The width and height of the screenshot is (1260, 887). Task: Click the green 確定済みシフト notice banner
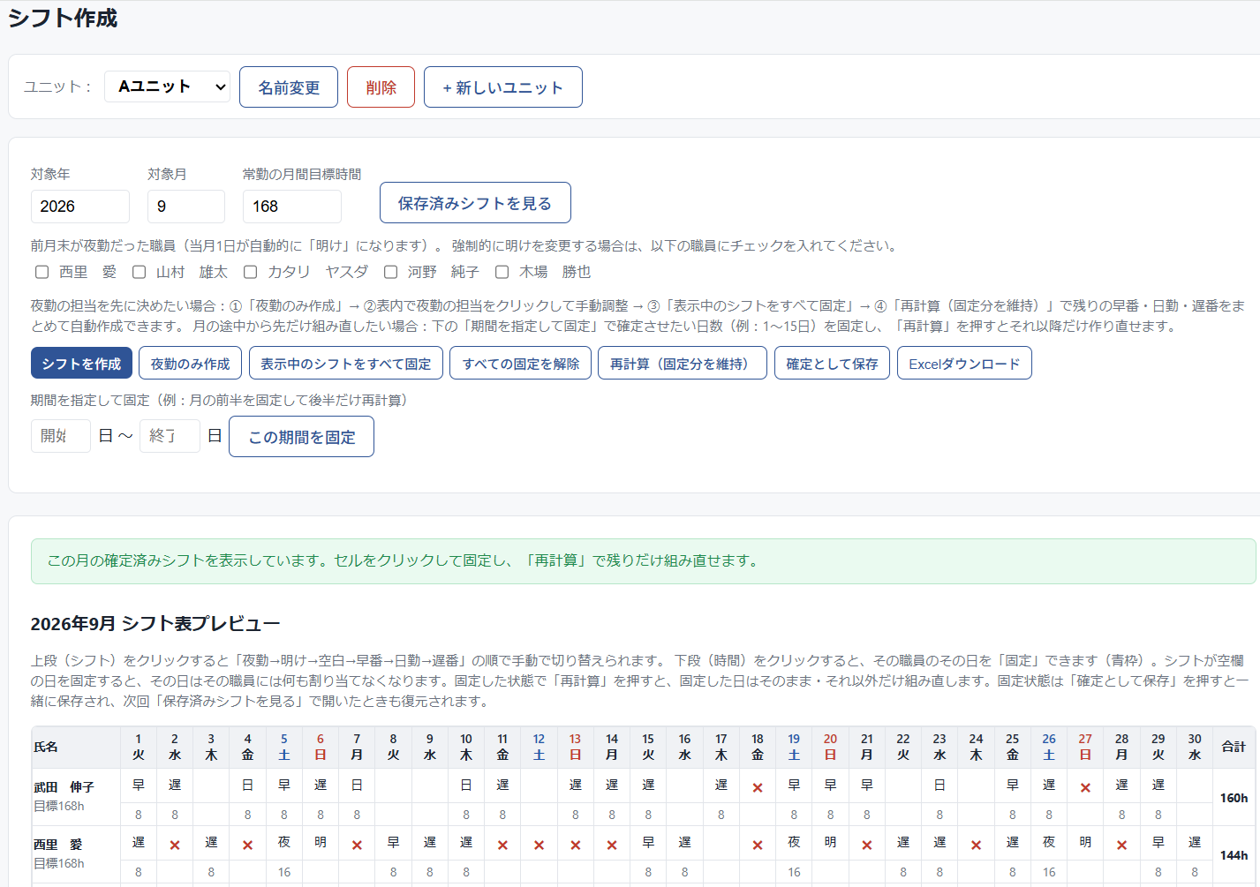[x=643, y=561]
